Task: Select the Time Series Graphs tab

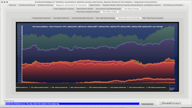Action: click(109, 12)
